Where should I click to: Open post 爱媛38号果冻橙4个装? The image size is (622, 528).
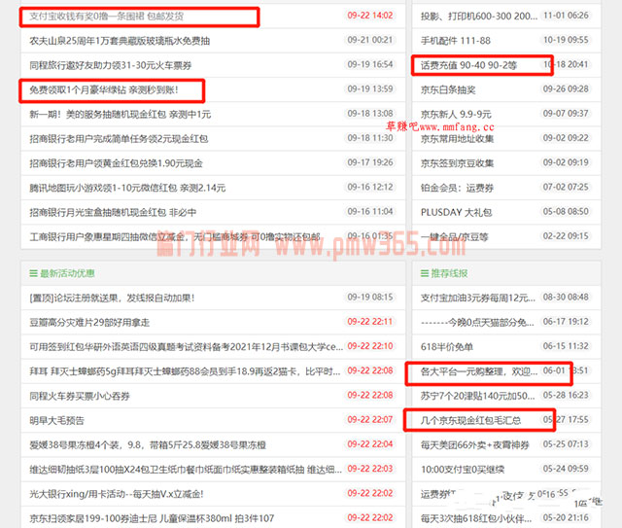click(x=148, y=445)
